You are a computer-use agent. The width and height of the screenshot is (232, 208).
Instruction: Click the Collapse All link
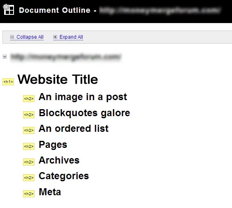coord(30,37)
